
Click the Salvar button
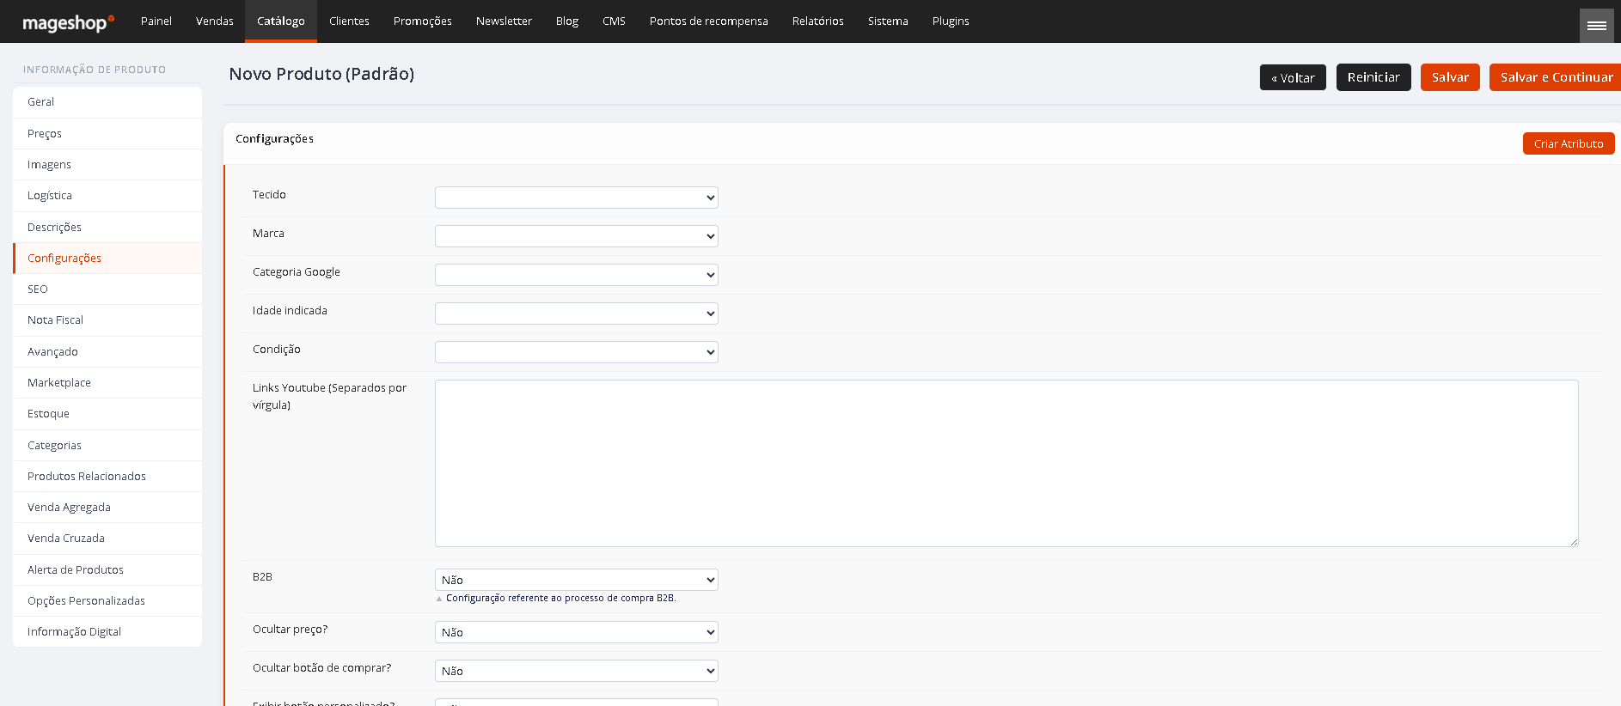point(1450,77)
